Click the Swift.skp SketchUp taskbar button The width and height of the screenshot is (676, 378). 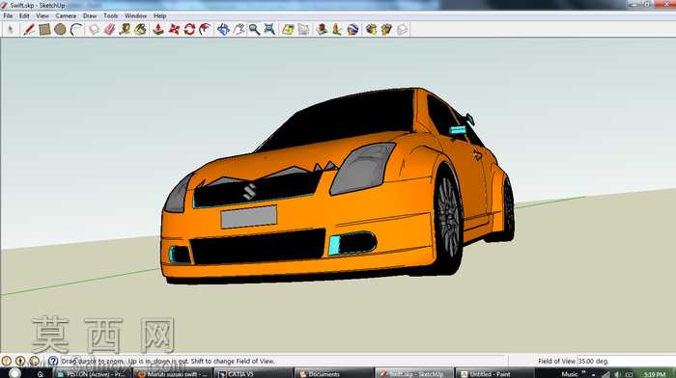pos(414,374)
